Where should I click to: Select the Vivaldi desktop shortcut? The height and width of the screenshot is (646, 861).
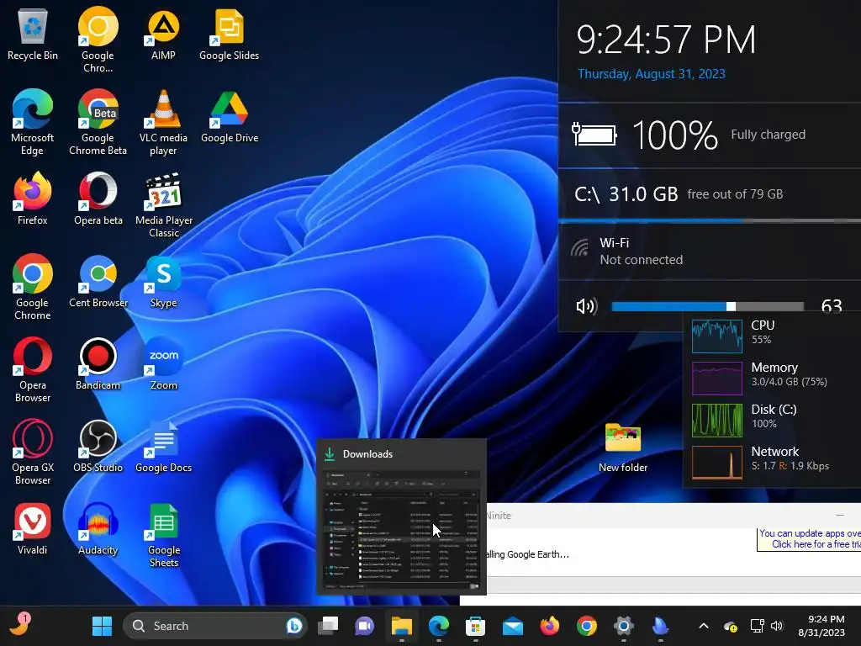pyautogui.click(x=33, y=528)
